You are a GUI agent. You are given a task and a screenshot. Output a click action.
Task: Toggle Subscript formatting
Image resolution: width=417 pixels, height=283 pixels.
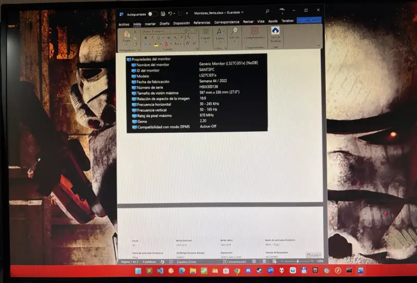click(x=175, y=38)
